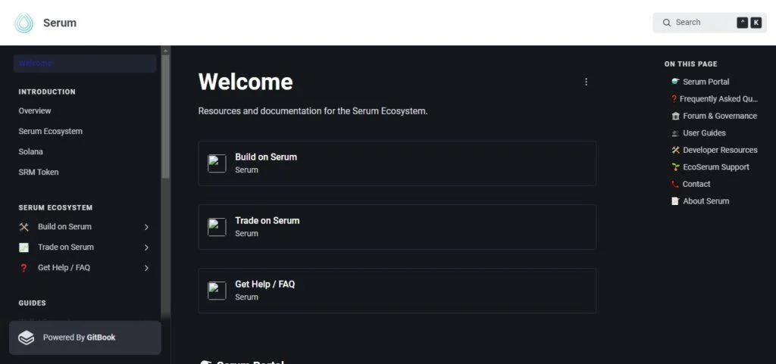Screen dimensions: 776x364
Task: Click the Build on Serum card thumbnail
Action: click(x=217, y=163)
